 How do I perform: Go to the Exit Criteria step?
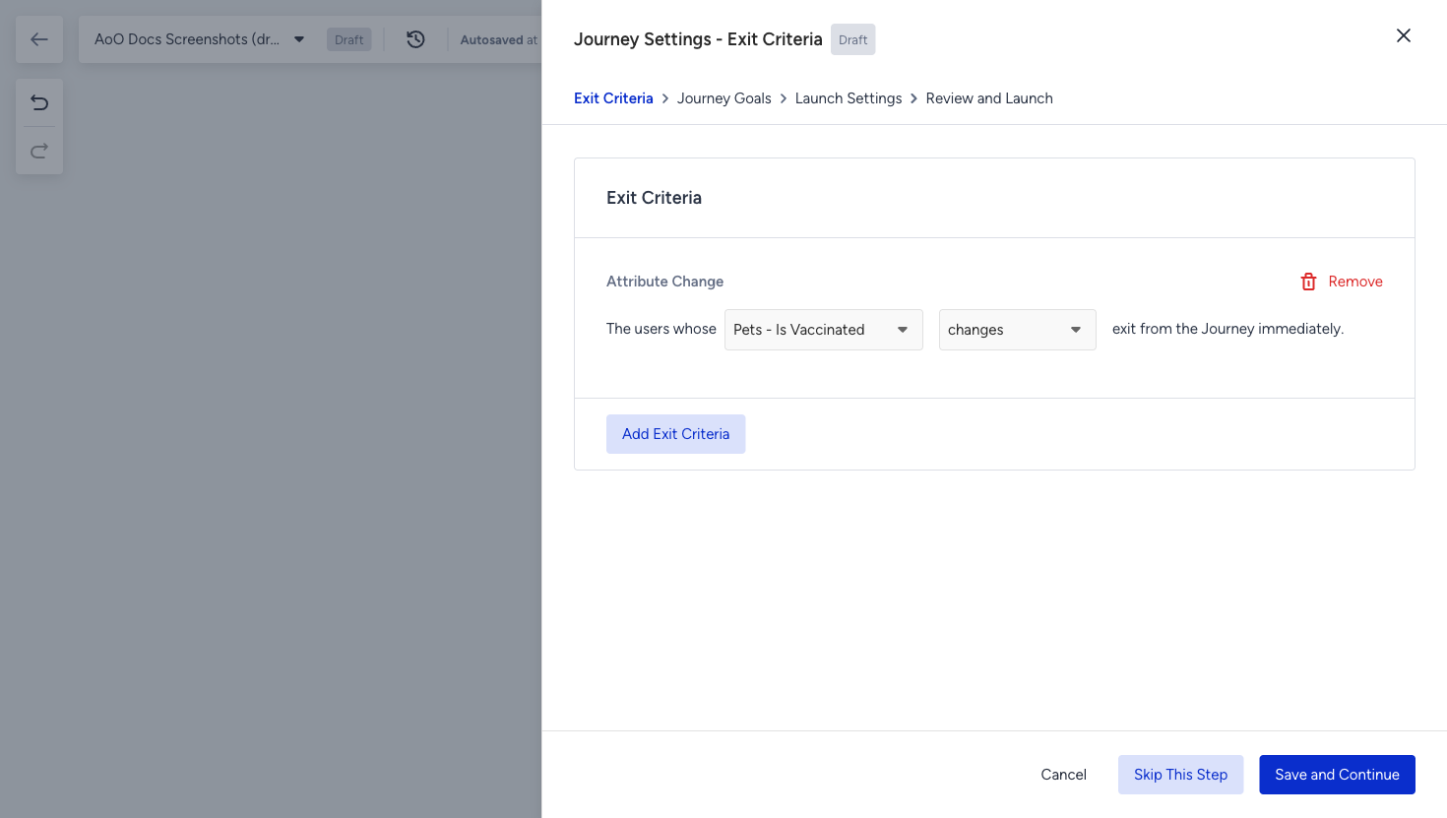click(613, 98)
